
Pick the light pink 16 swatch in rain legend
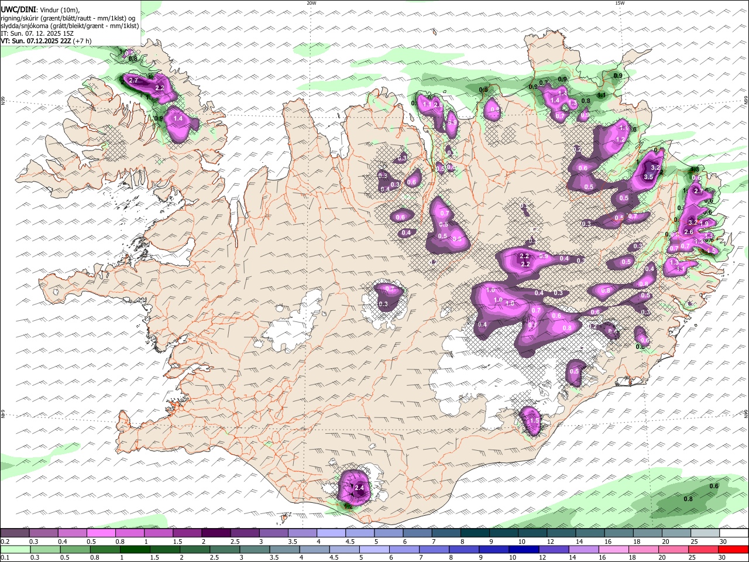point(614,549)
